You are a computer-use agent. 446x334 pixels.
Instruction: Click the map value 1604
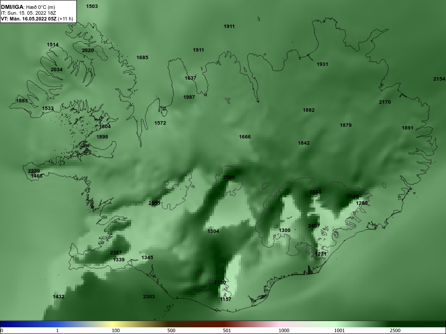click(105, 126)
